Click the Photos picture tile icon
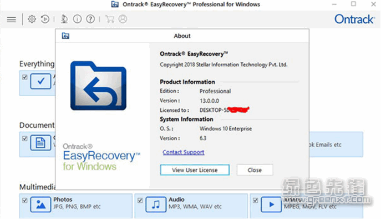Screen dimensions: 381x219 click(x=40, y=205)
